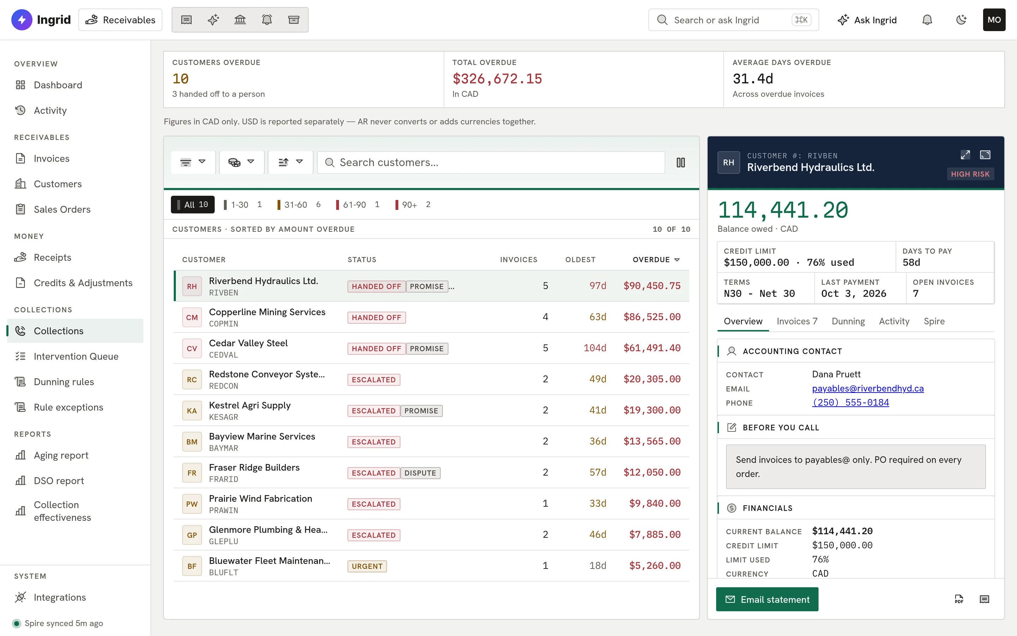Focus the Search customers field
The height and width of the screenshot is (636, 1017).
point(491,163)
